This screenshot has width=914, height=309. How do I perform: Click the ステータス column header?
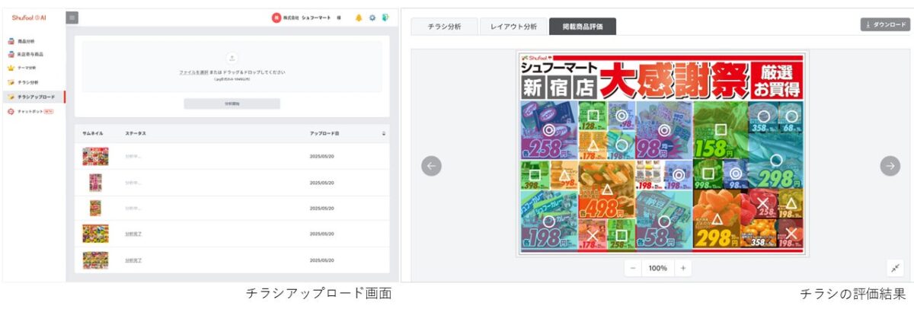pyautogui.click(x=136, y=133)
